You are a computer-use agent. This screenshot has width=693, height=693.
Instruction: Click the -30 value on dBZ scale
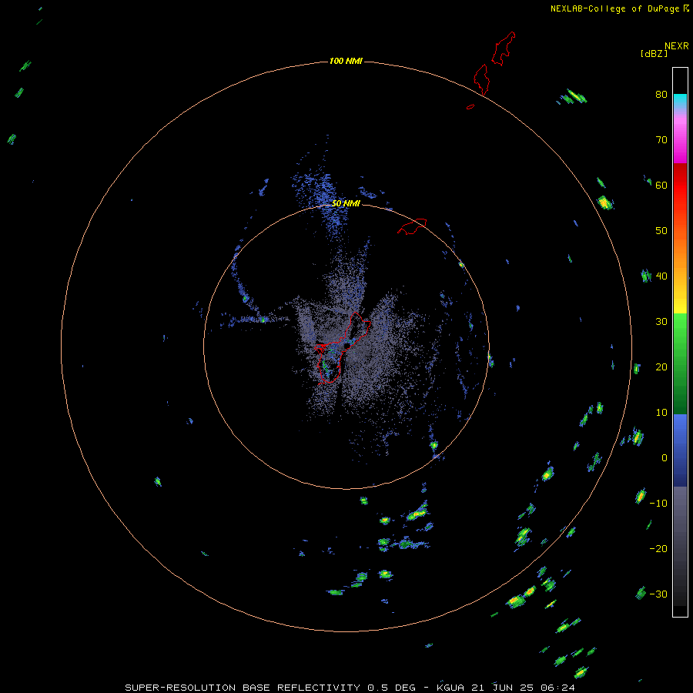658,594
